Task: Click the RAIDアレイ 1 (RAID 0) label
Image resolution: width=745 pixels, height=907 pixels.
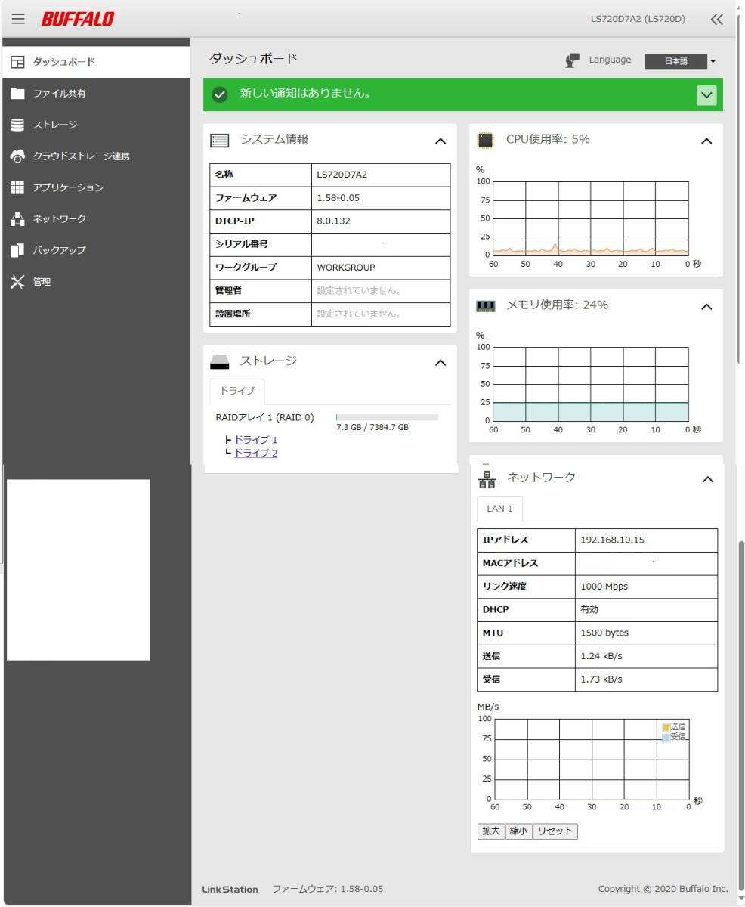Action: [x=264, y=417]
